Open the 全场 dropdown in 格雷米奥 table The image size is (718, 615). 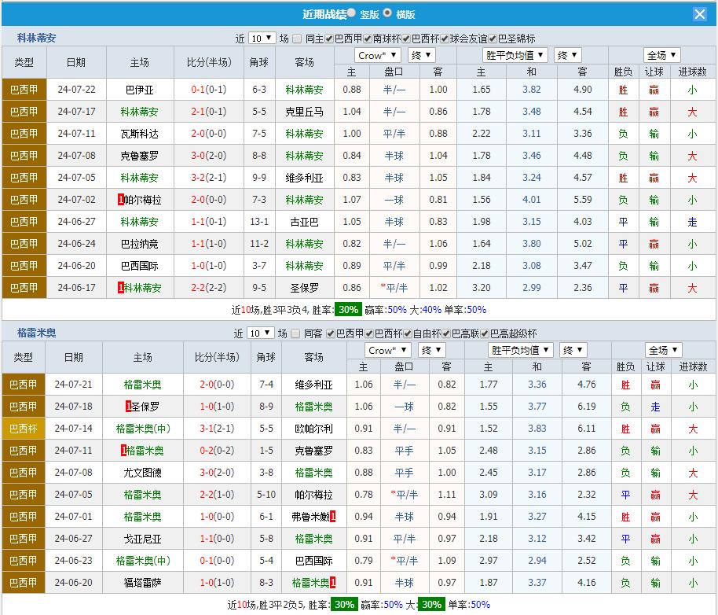point(663,350)
